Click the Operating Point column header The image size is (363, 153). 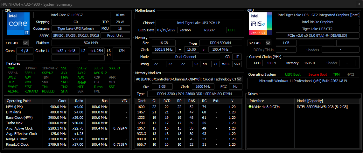pos(24,101)
